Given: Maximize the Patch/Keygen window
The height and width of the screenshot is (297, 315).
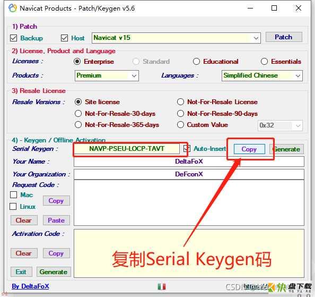Looking at the screenshot, I should (274, 9).
